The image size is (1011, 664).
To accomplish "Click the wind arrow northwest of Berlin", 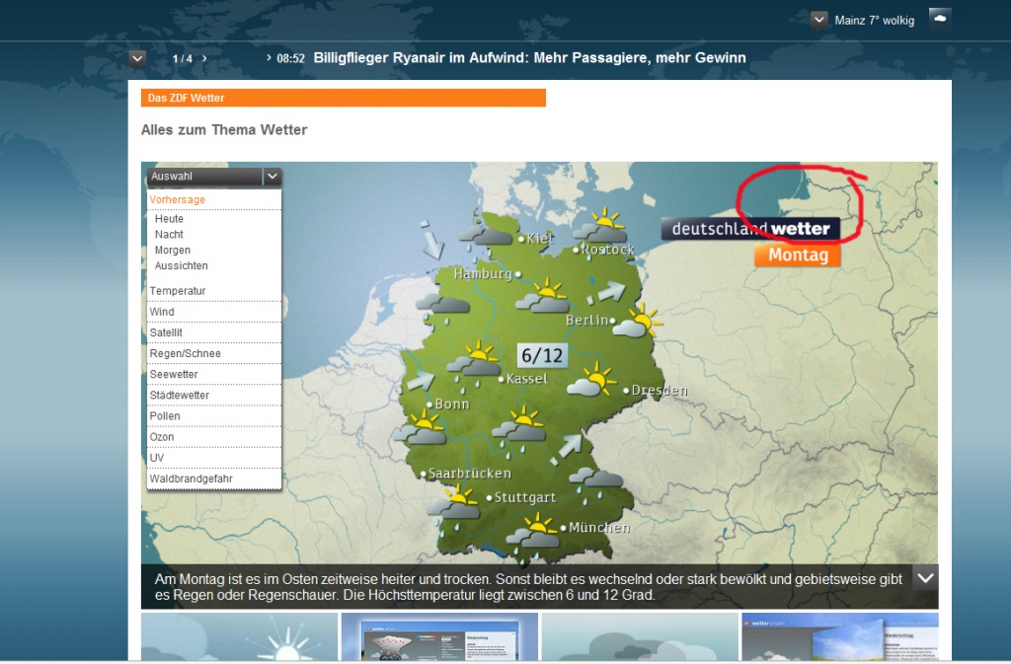I will 606,293.
